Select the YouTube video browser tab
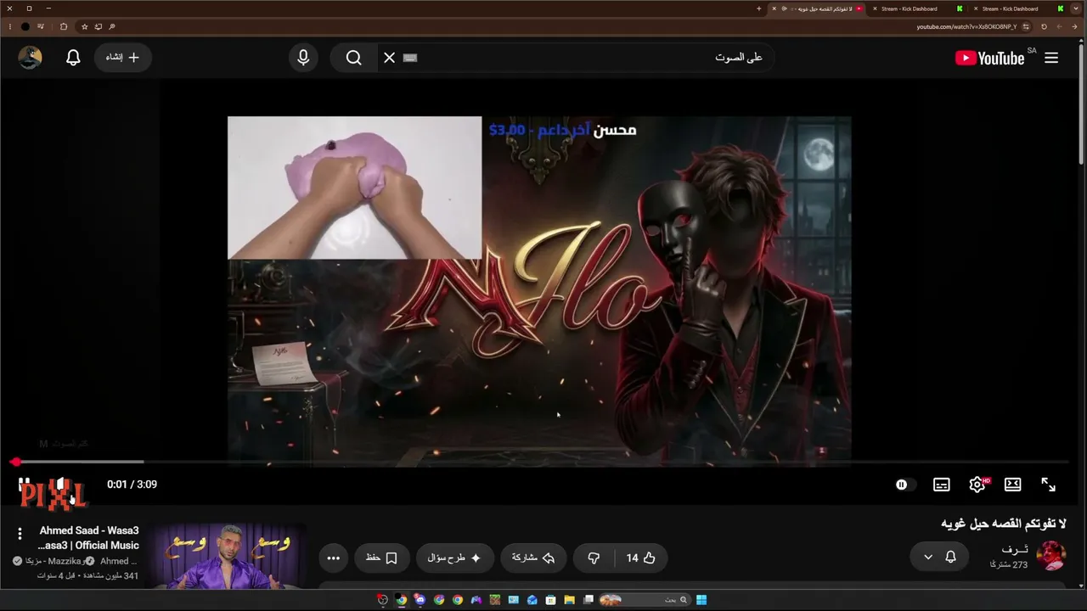Image resolution: width=1087 pixels, height=611 pixels. tap(817, 8)
